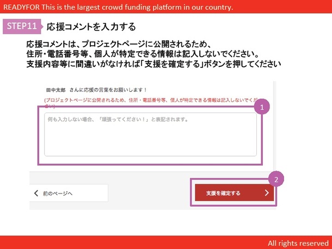
Task: Click the empty lower area of comment box
Action: [150, 144]
